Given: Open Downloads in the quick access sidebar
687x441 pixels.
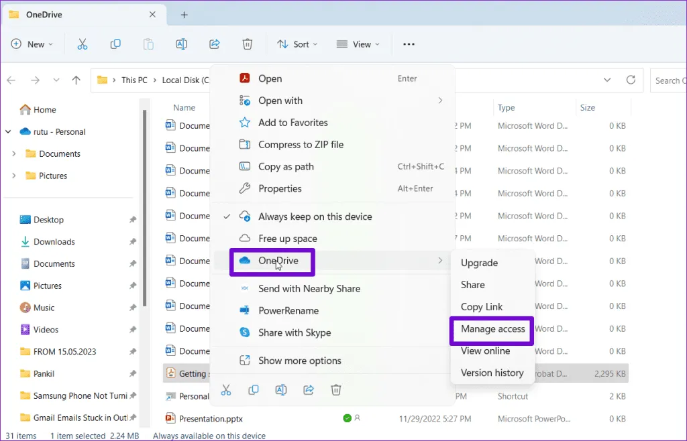Looking at the screenshot, I should 54,242.
